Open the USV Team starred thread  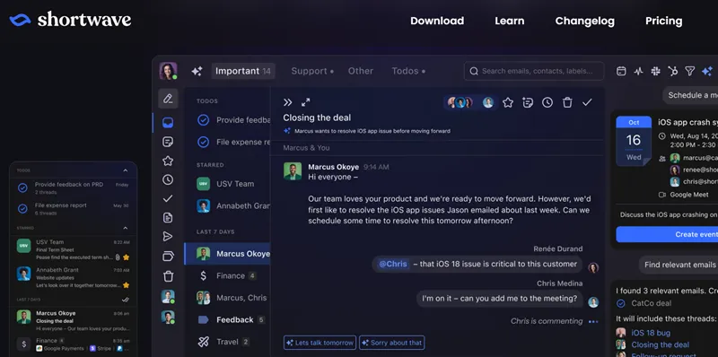click(227, 184)
